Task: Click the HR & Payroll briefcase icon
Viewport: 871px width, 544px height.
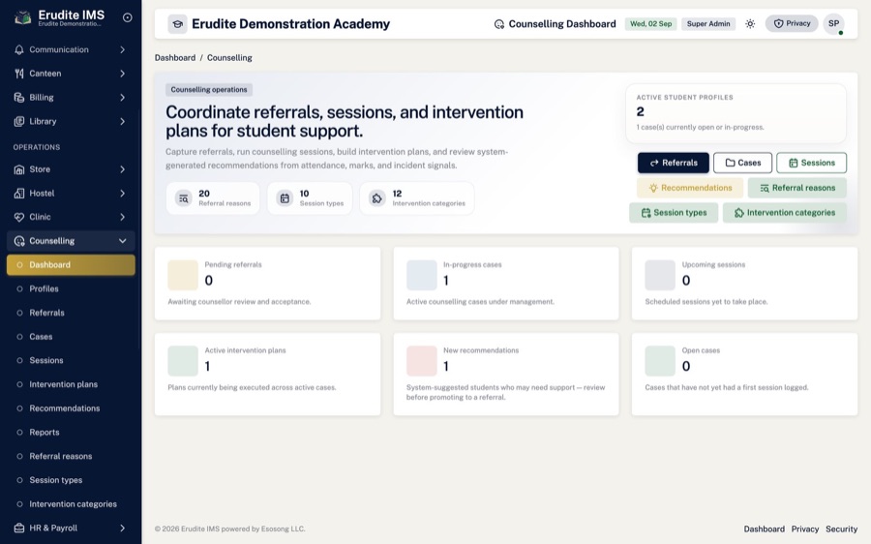Action: coord(19,528)
